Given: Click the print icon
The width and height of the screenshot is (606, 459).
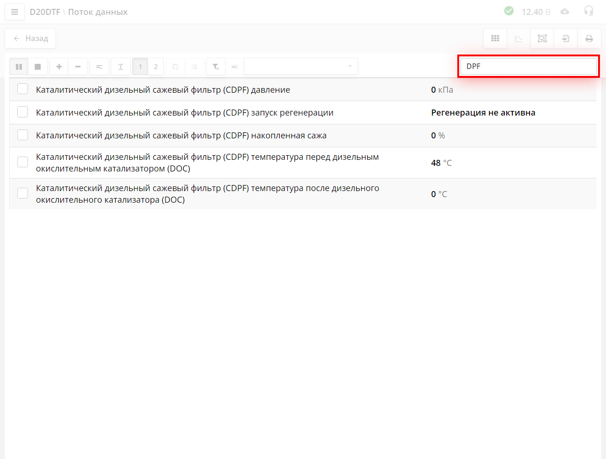Looking at the screenshot, I should (589, 39).
